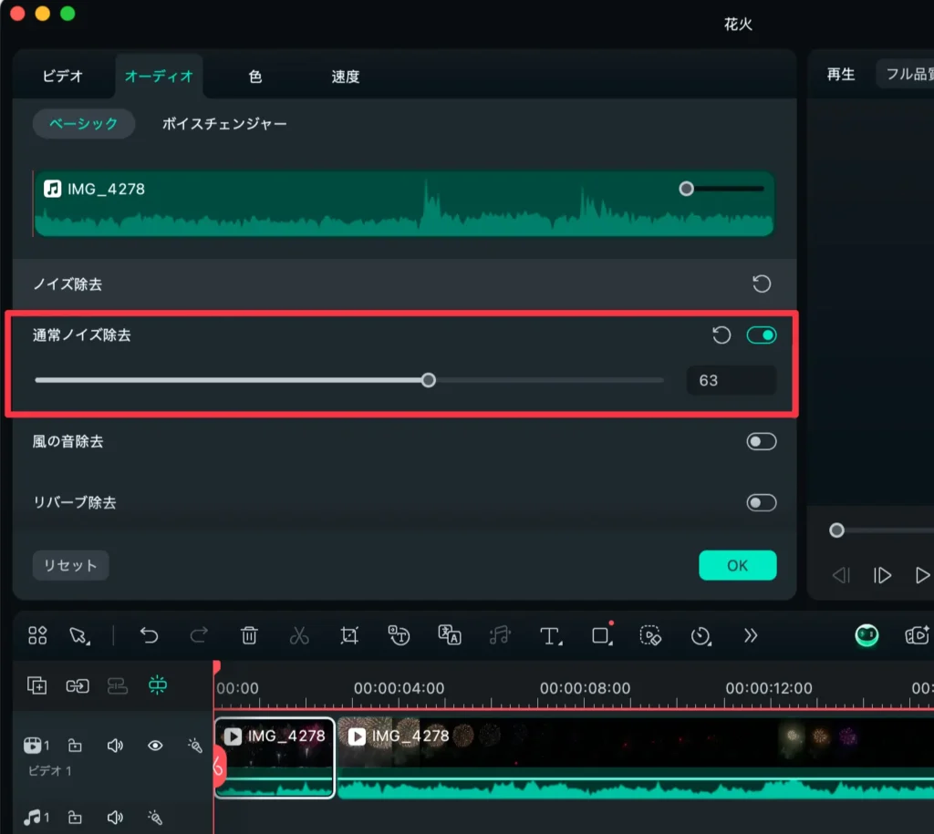Click the AI assistant robot icon
Screen dimensions: 934x834
point(867,636)
